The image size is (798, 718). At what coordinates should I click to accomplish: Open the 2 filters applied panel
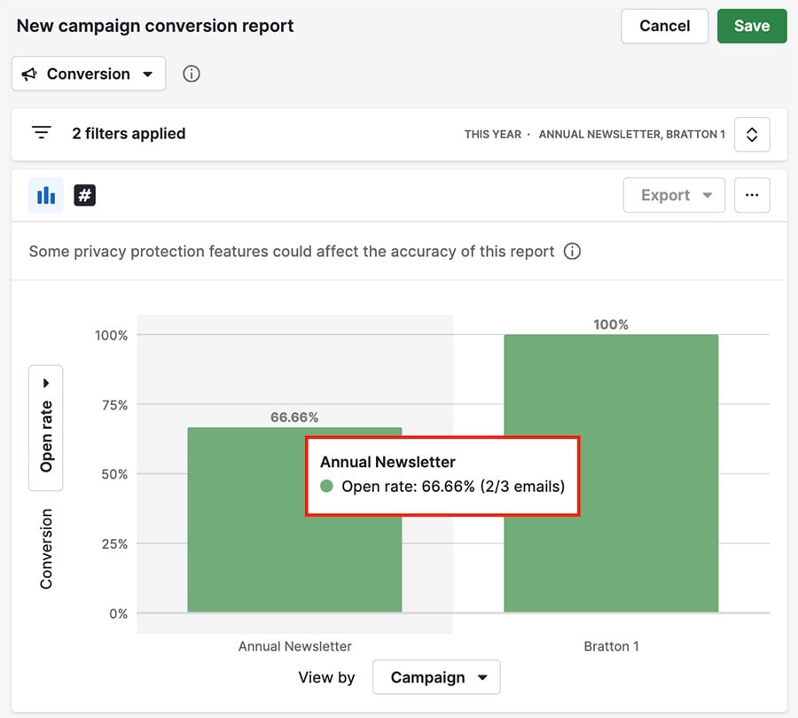pos(129,133)
